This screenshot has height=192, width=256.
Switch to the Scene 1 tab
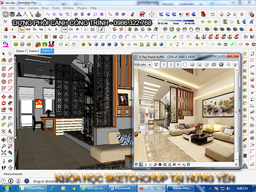point(20,51)
